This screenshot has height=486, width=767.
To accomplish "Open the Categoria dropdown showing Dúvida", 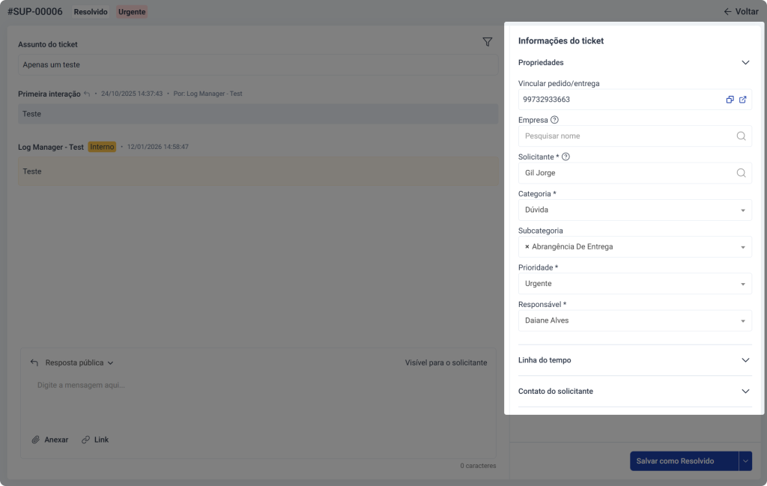I will [x=634, y=210].
